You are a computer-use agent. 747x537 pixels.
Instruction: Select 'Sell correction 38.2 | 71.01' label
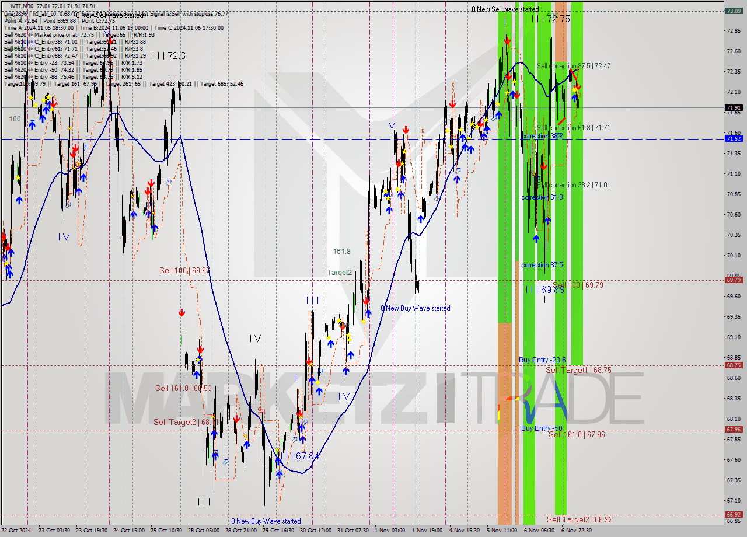click(574, 185)
